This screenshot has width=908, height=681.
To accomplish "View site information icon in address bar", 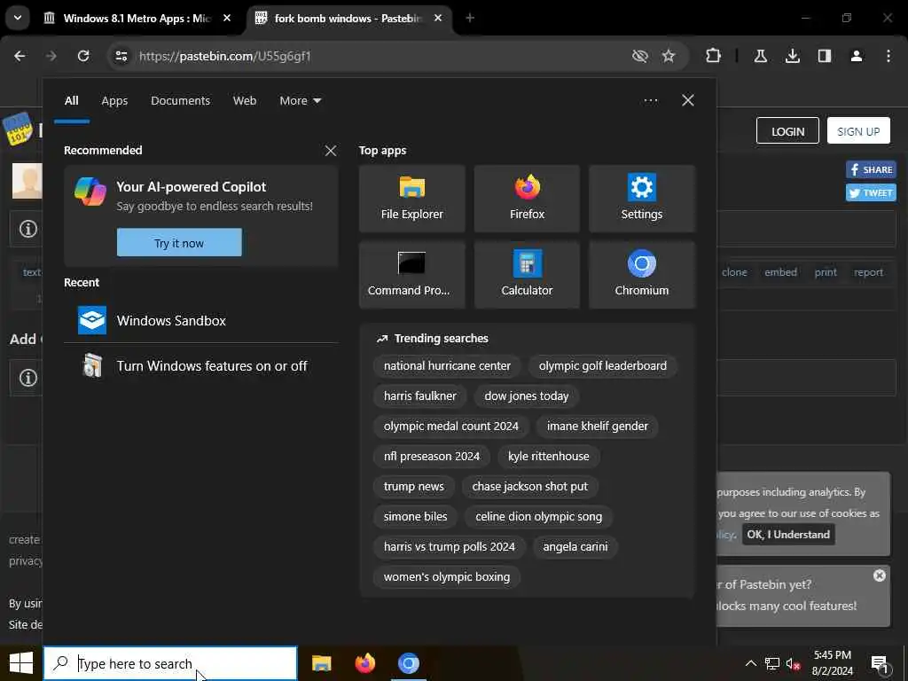I will pos(121,56).
